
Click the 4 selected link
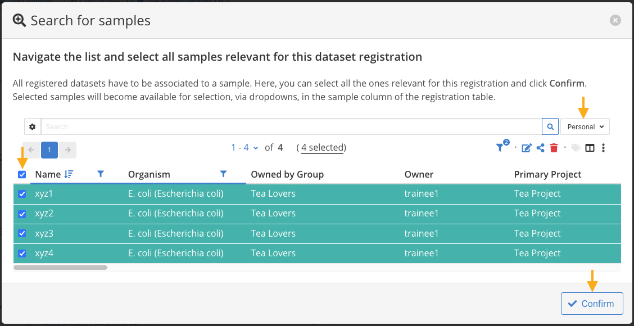(322, 148)
